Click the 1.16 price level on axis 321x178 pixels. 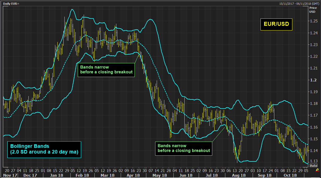click(x=313, y=127)
